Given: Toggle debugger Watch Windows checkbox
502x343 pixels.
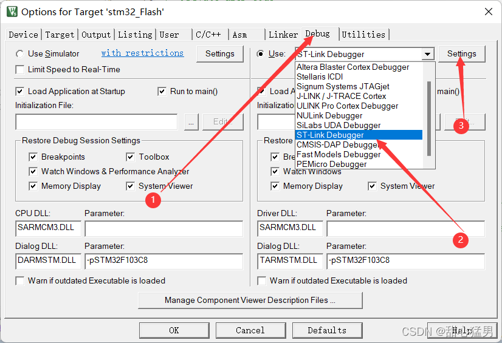Looking at the screenshot, I should point(275,172).
